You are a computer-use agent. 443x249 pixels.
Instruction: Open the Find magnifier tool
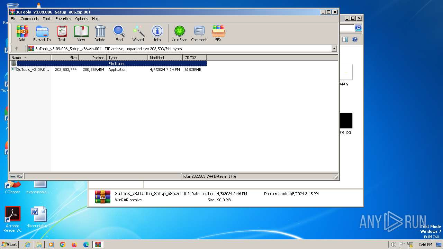click(119, 34)
